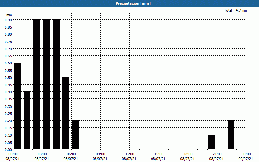Click the 0,70 y-axis label

tap(8, 49)
